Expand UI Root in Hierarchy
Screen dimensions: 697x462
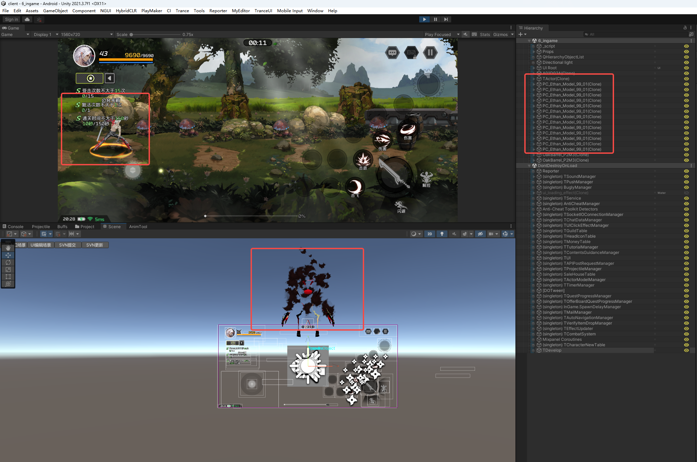point(534,68)
